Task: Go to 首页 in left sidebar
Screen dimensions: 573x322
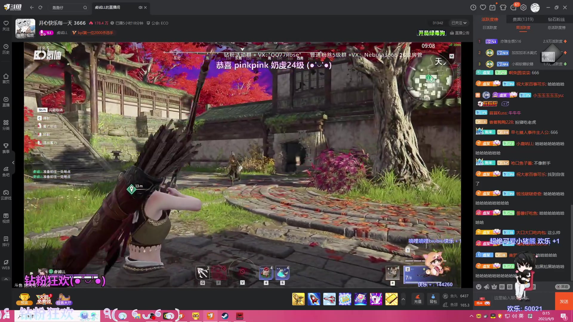Action: point(6,78)
